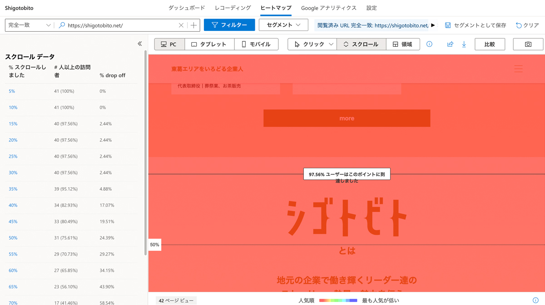Clear the URL field with the X icon
Screen dimensions: 545x305
181,25
